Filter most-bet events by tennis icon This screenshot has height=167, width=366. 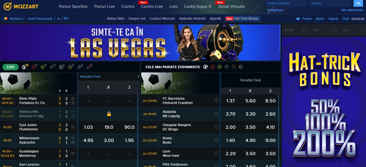(220, 67)
